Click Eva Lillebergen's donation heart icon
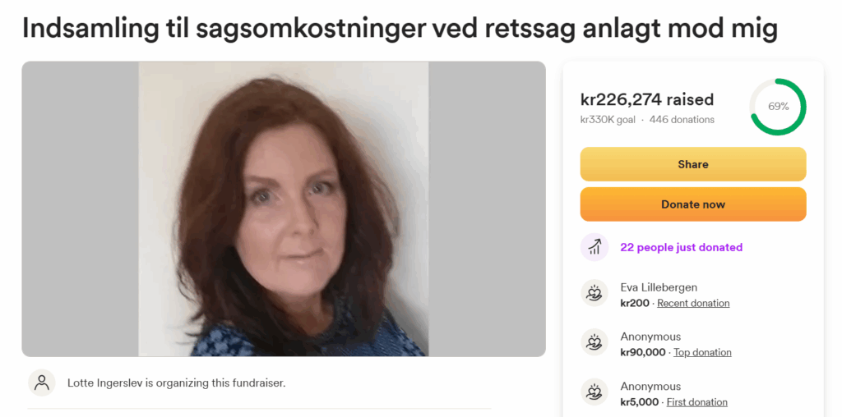 (x=594, y=293)
